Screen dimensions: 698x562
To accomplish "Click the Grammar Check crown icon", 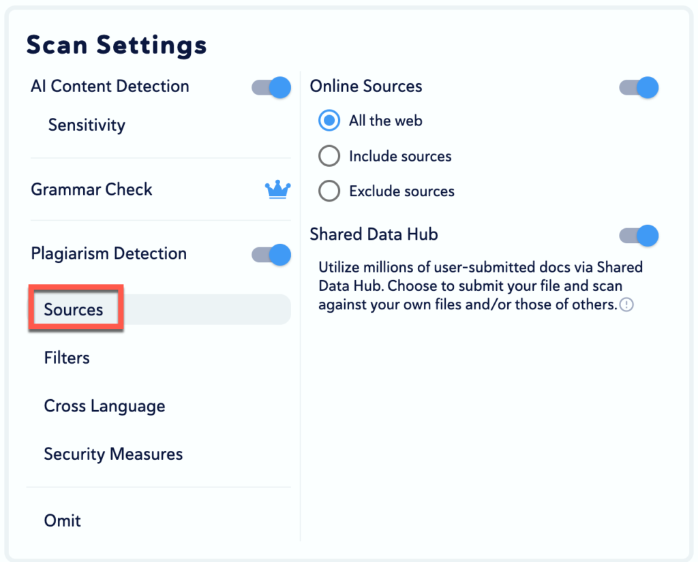I will pos(277,190).
